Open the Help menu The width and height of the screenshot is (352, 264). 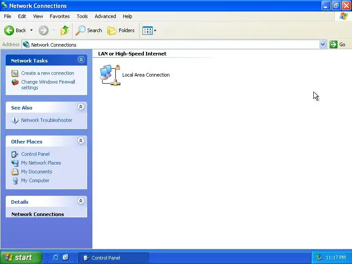(x=127, y=16)
